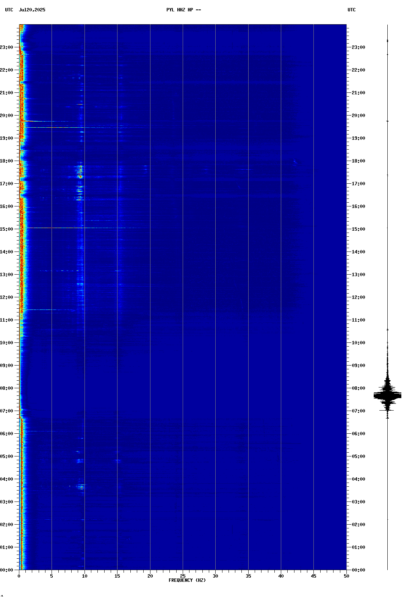The width and height of the screenshot is (404, 600).
Task: Click 15:00 on the right time axis
Action: click(x=359, y=229)
